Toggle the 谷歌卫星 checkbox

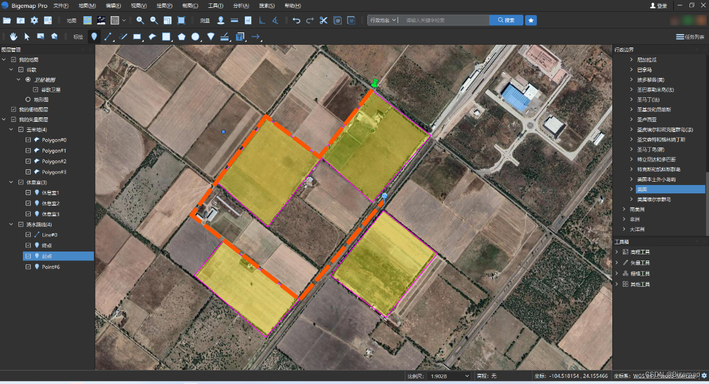point(36,89)
